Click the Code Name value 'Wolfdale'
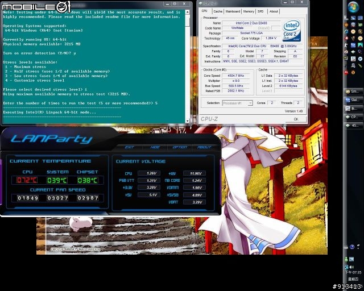364x291 pixels. 238,28
